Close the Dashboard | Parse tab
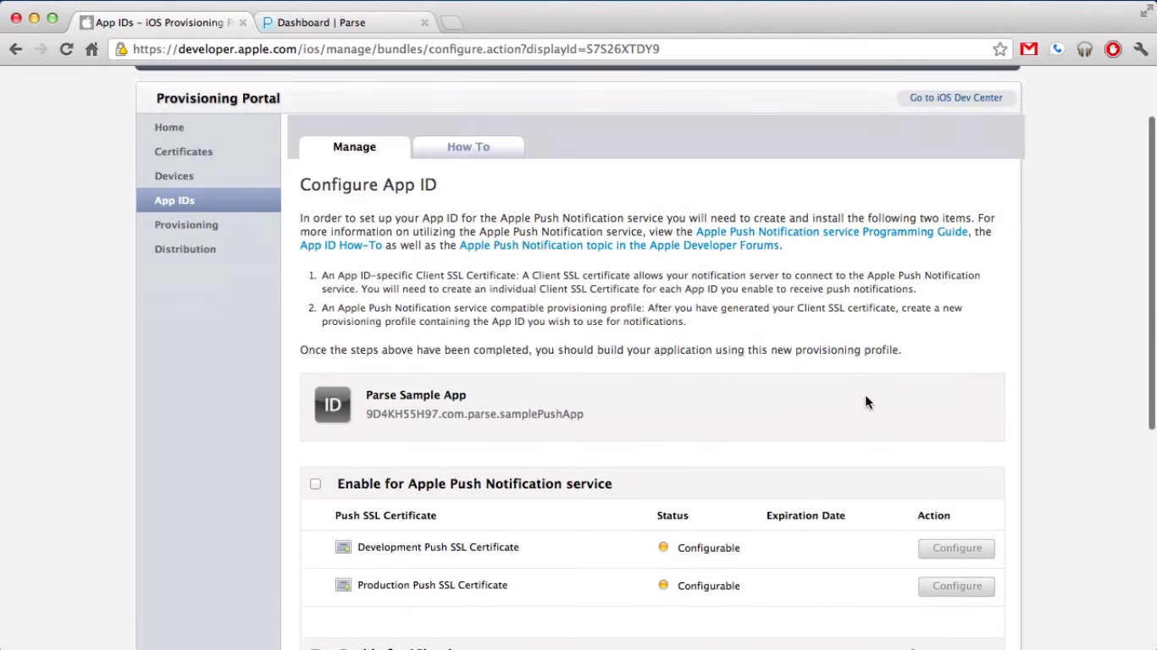The width and height of the screenshot is (1157, 650). (x=424, y=23)
